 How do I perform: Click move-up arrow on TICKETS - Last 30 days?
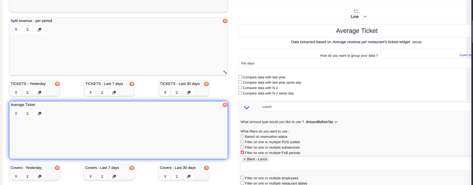165,92
